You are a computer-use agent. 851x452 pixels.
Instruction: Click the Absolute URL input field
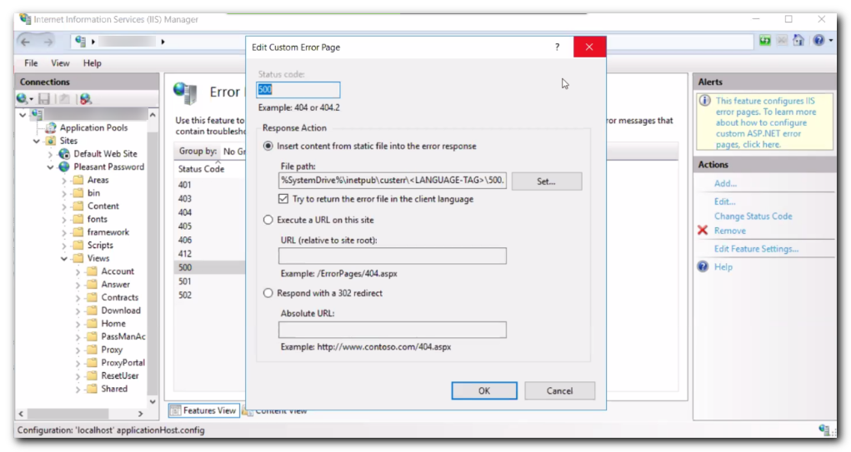(x=393, y=330)
